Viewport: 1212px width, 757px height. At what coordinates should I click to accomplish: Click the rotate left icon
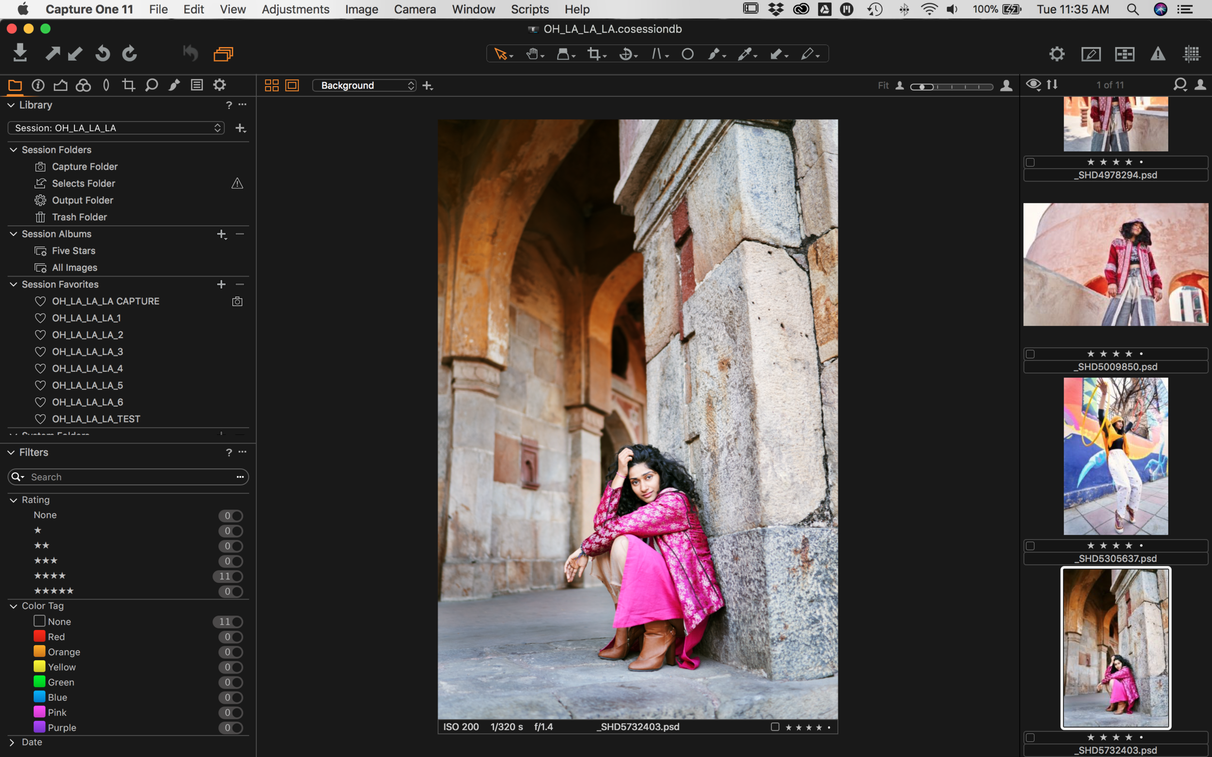point(103,53)
